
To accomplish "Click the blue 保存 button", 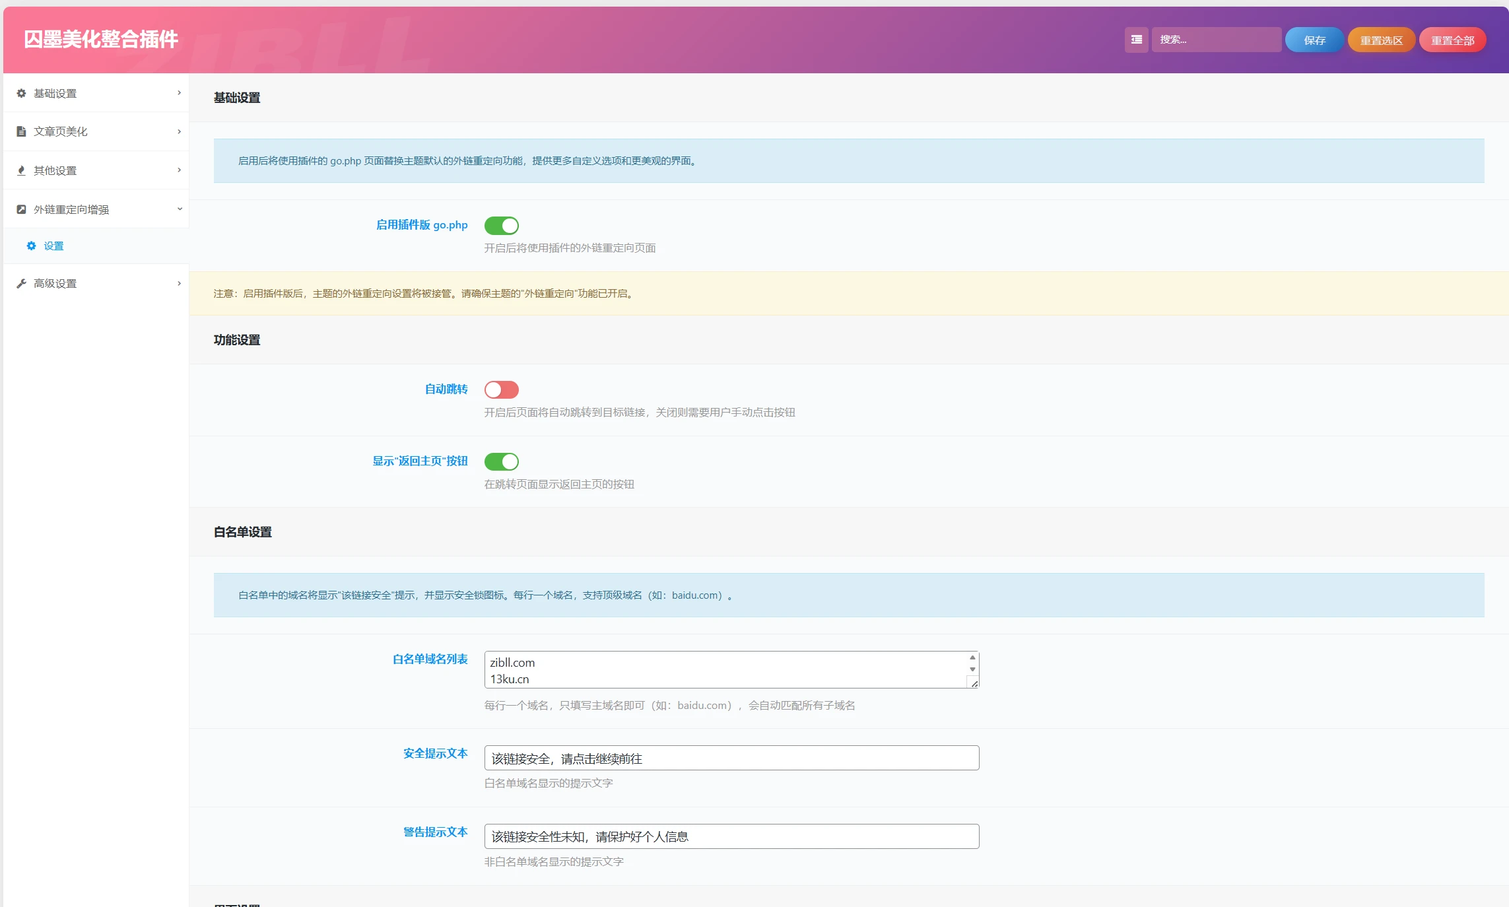I will pos(1314,40).
